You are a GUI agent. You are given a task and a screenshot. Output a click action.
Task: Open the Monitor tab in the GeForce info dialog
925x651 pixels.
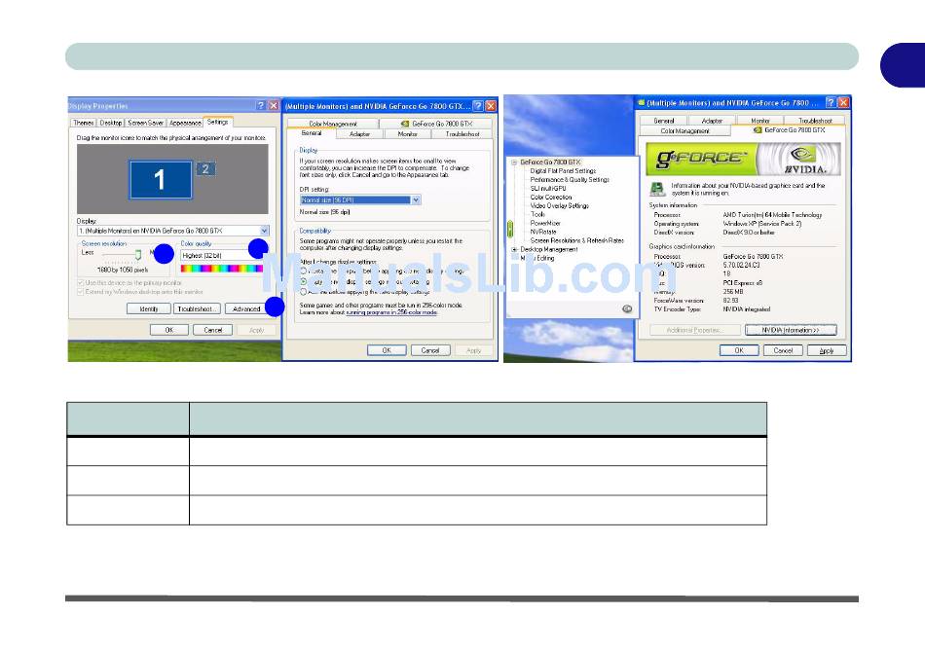(759, 121)
